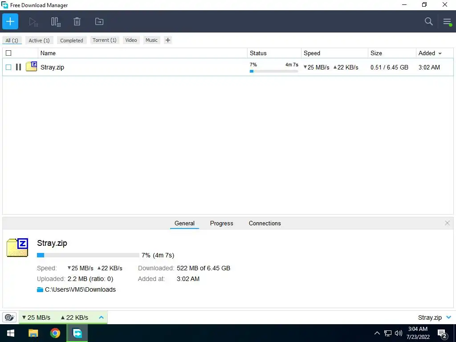Viewport: 456px width, 342px height.
Task: Tick the Stray.zip row checkbox
Action: click(x=8, y=67)
